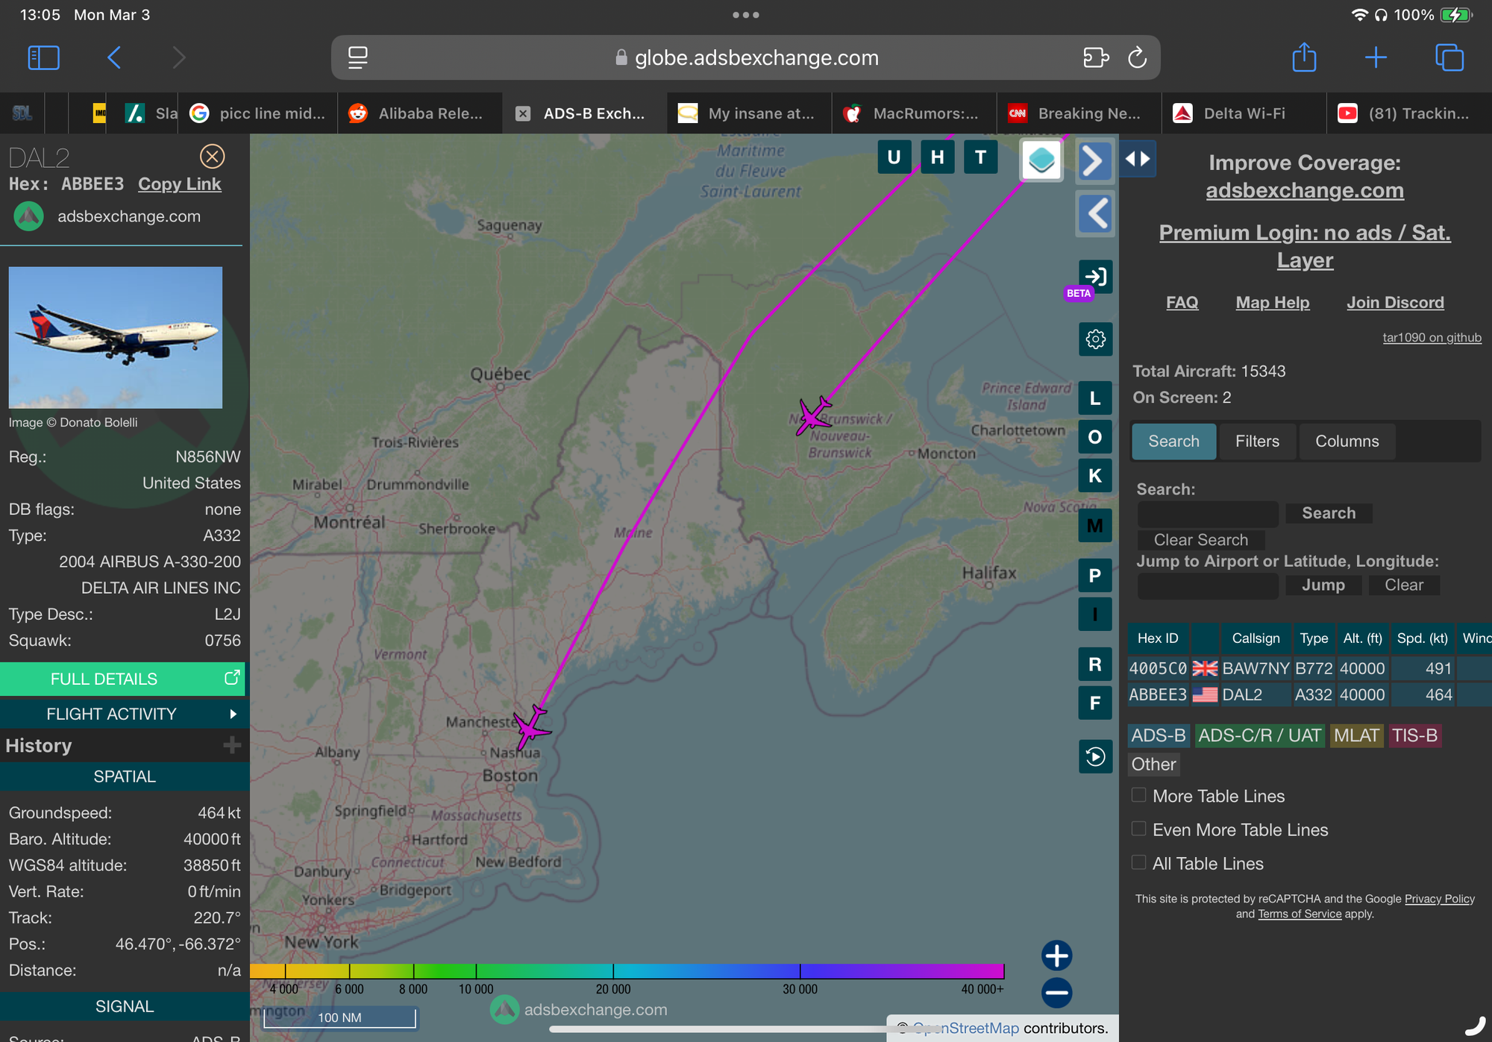Viewport: 1492px width, 1042px height.
Task: Expand the FLIGHT ACTIVITY section
Action: (x=123, y=714)
